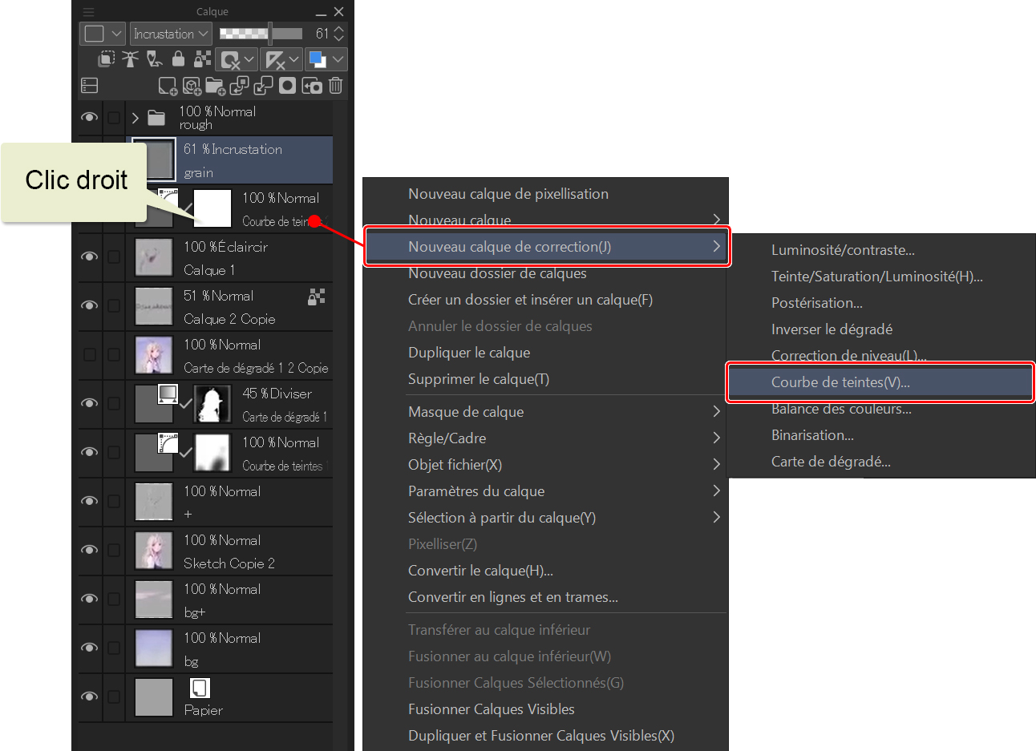Expand the rough folder chevron

pyautogui.click(x=135, y=118)
